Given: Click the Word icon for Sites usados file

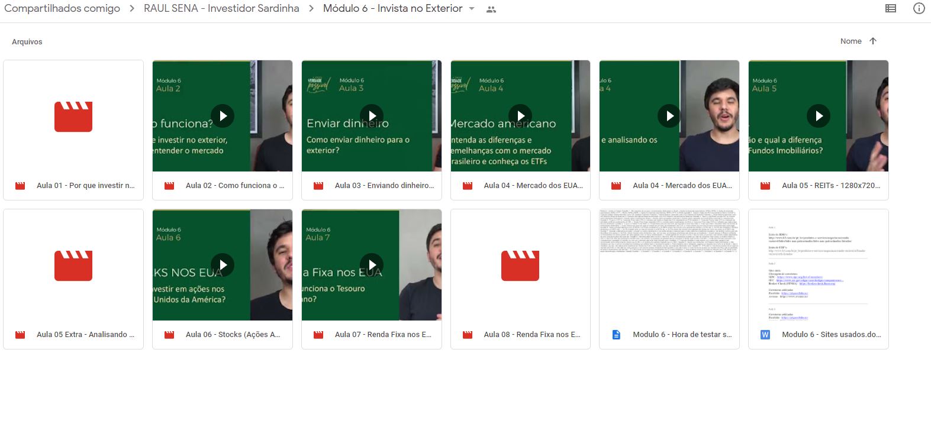Looking at the screenshot, I should tap(765, 335).
